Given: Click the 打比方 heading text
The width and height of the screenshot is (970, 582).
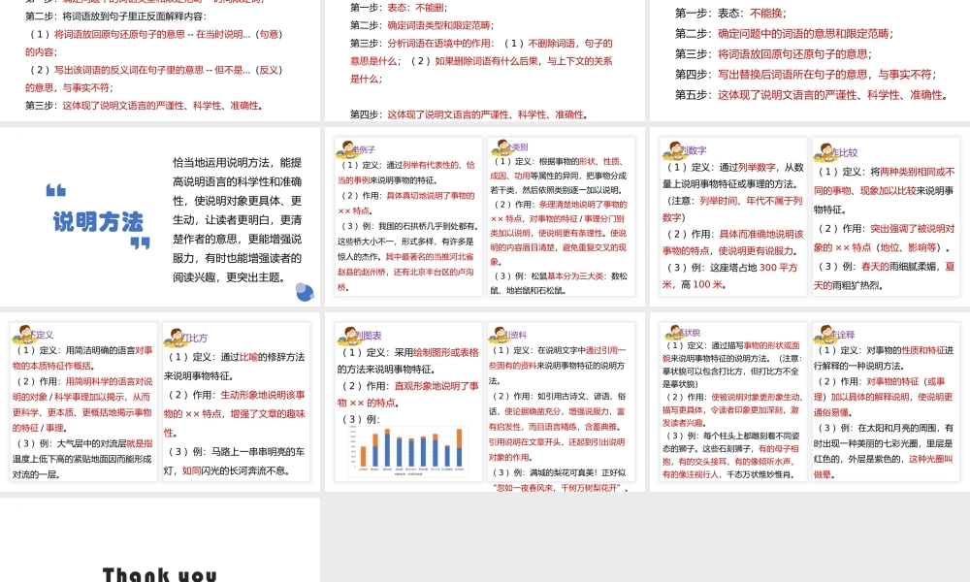Looking at the screenshot, I should (194, 338).
